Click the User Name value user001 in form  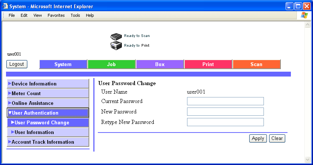196,92
